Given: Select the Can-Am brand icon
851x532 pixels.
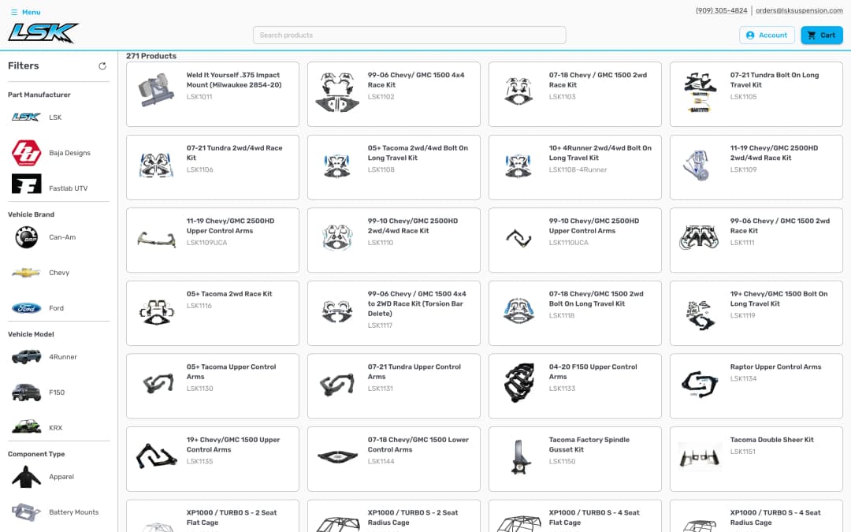Looking at the screenshot, I should 26,237.
